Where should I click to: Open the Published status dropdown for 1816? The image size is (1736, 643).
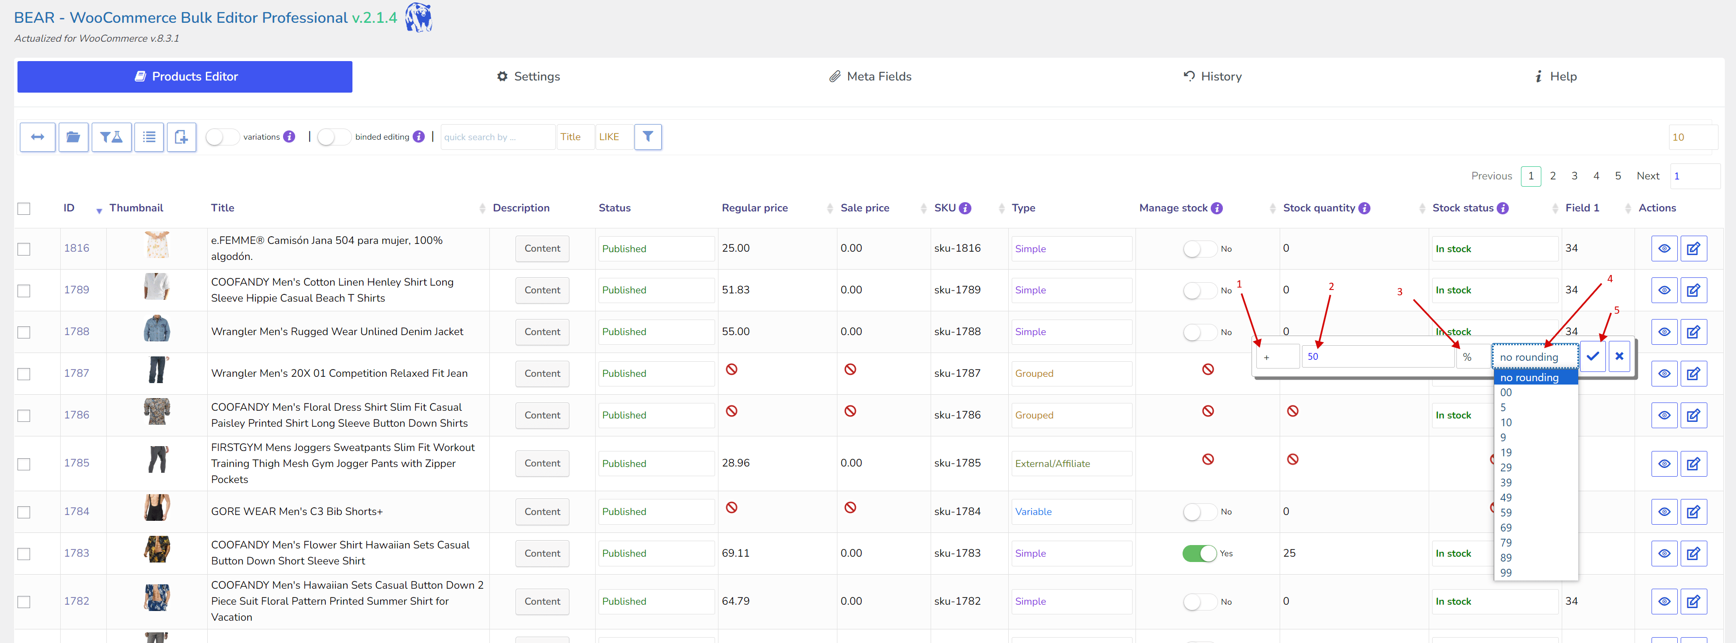656,249
